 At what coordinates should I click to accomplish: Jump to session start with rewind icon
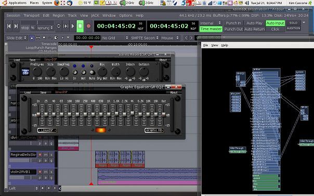coord(9,26)
